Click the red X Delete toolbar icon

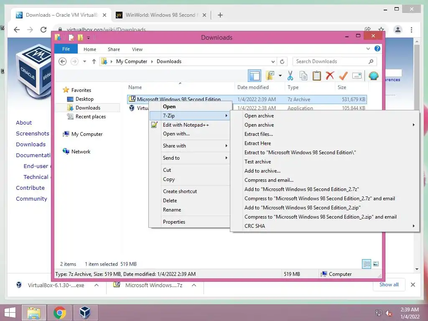(x=330, y=75)
